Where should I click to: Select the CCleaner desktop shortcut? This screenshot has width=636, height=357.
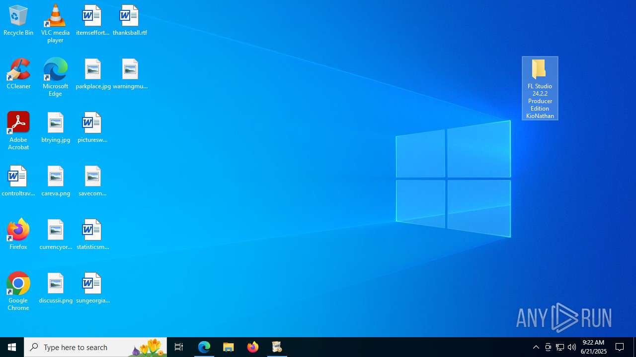coord(18,74)
